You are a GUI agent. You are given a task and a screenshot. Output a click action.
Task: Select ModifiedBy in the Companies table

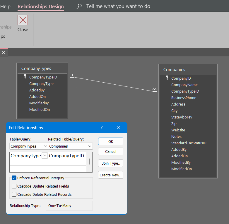coord(181,162)
